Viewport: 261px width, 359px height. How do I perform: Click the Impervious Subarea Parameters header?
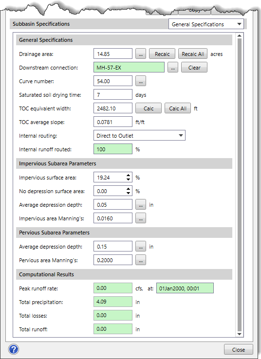[x=124, y=163]
